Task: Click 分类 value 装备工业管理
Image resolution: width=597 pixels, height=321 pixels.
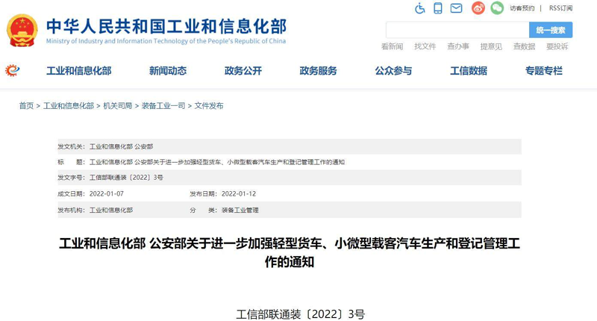Action: coord(240,211)
